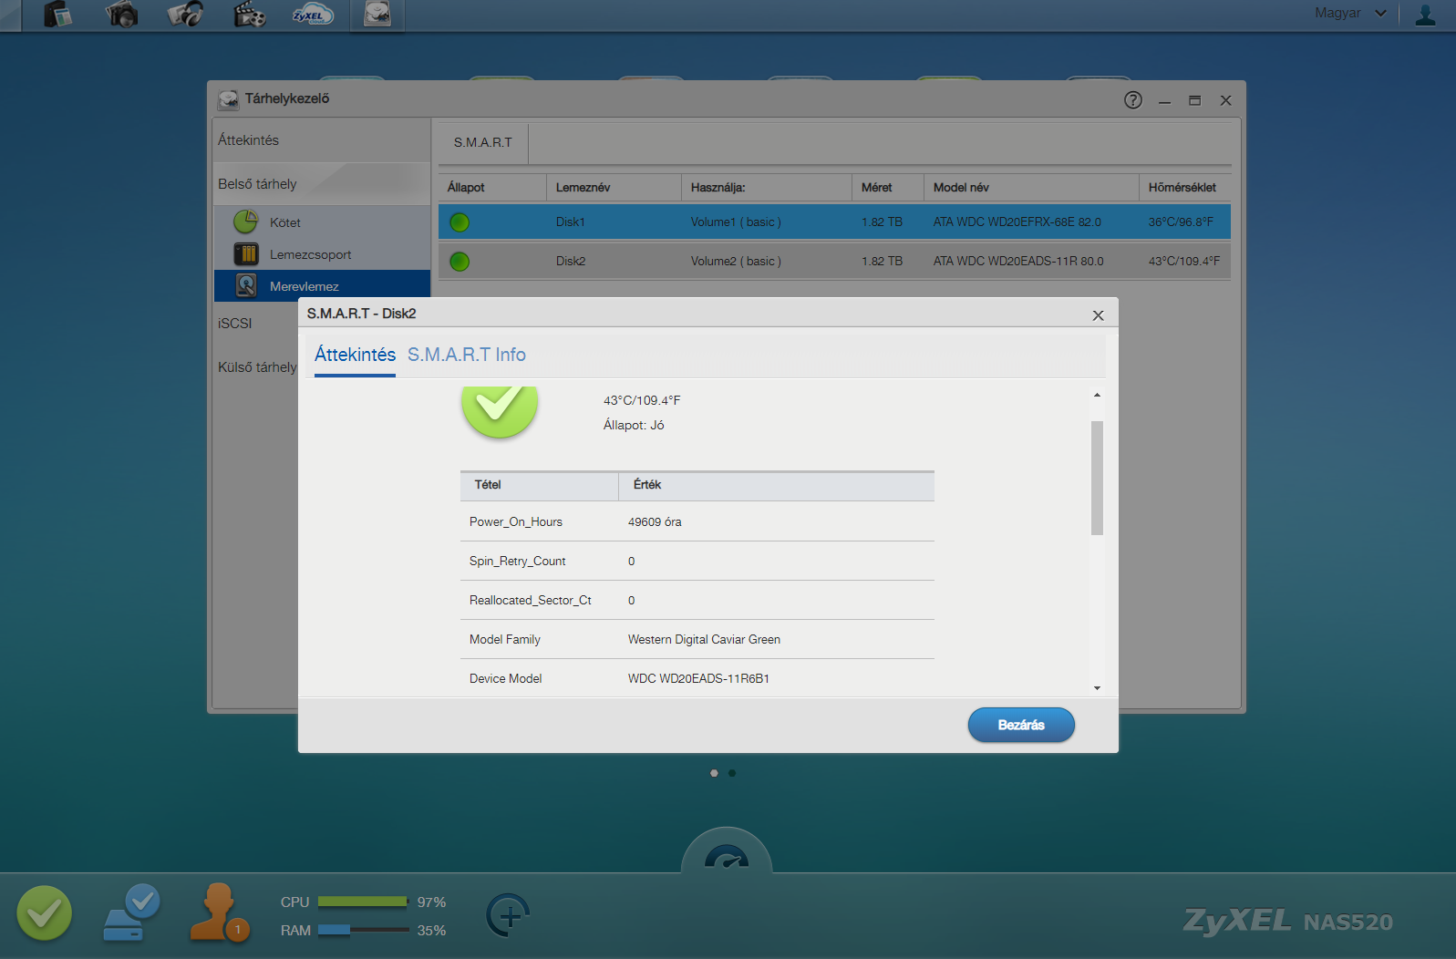The height and width of the screenshot is (959, 1456).
Task: Select Áttekintés in the storage sidebar
Action: (x=321, y=140)
